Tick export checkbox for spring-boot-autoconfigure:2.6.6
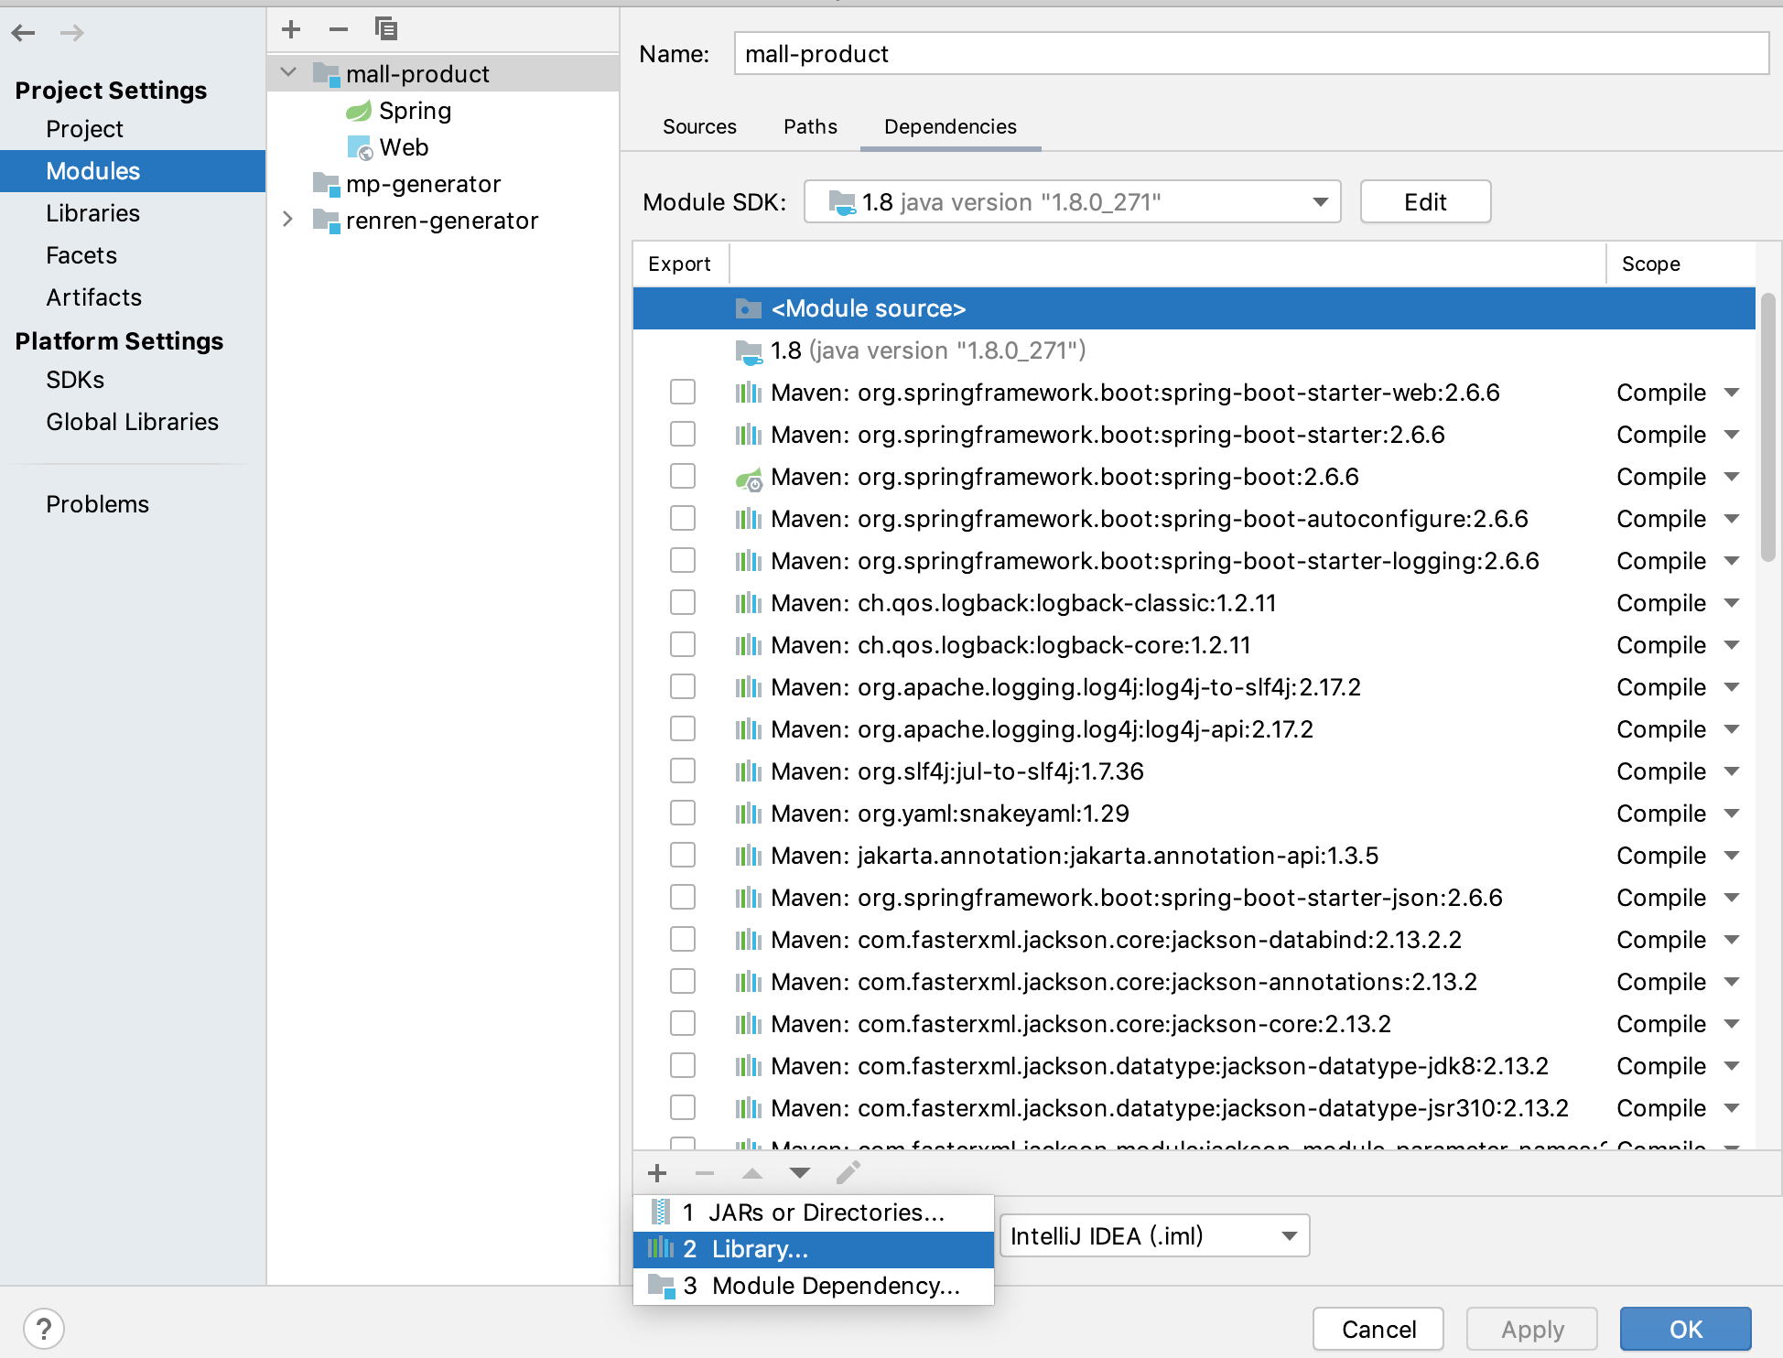The height and width of the screenshot is (1358, 1783). pos(683,518)
